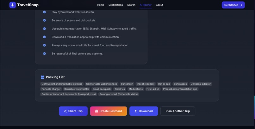Select the Universal adapter packing tag
Screen dimensions: 255x129
(201, 84)
